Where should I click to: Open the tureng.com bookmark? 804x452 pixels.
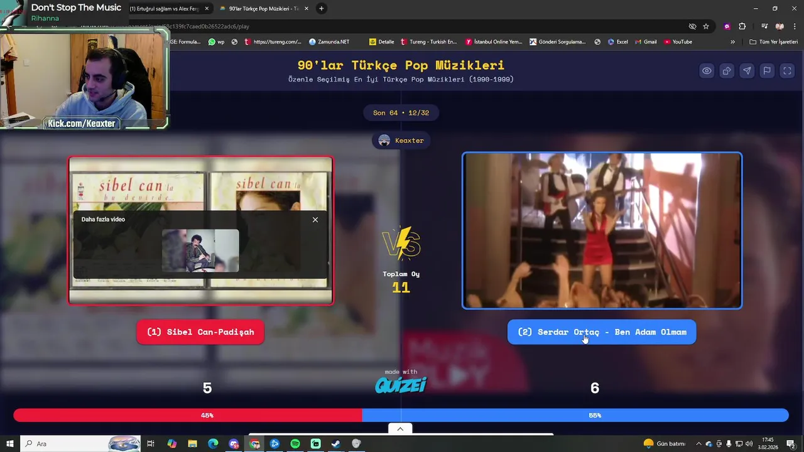[273, 42]
